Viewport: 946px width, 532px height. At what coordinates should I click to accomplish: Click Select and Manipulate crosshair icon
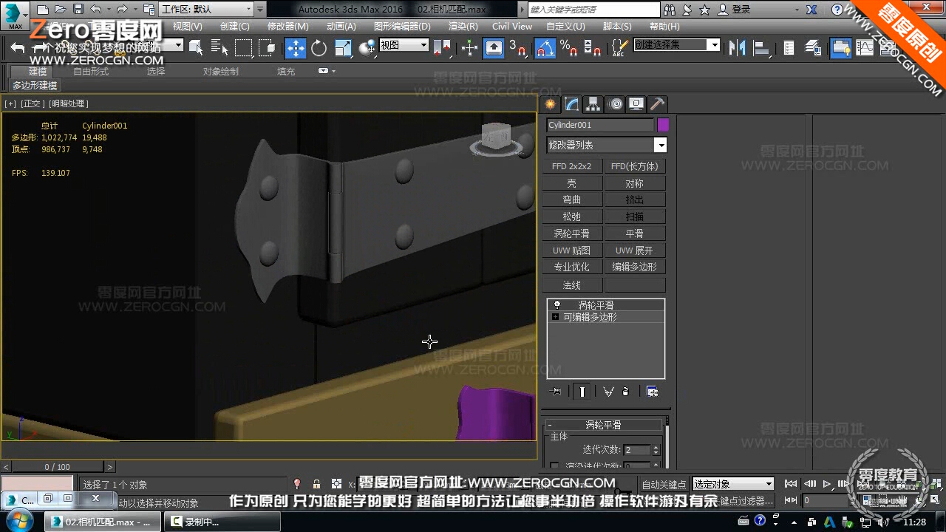point(469,48)
